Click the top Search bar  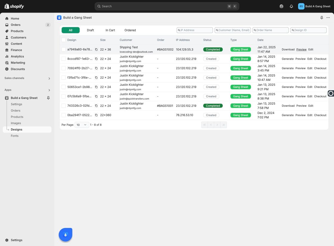(x=167, y=6)
